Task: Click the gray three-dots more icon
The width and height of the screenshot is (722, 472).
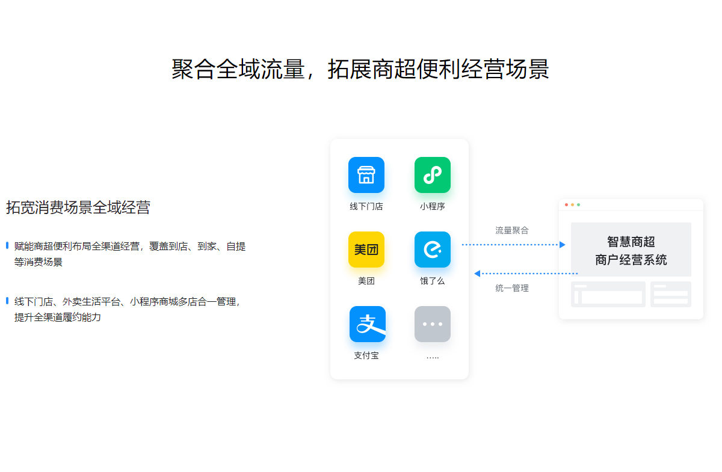Action: click(x=432, y=324)
